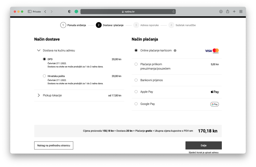Reload the page using the refresh icon
The height and width of the screenshot is (167, 256).
pyautogui.click(x=173, y=11)
